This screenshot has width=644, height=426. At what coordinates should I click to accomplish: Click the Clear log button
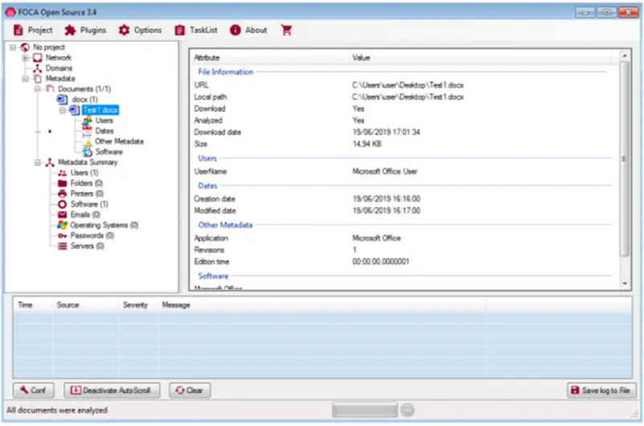pos(189,391)
